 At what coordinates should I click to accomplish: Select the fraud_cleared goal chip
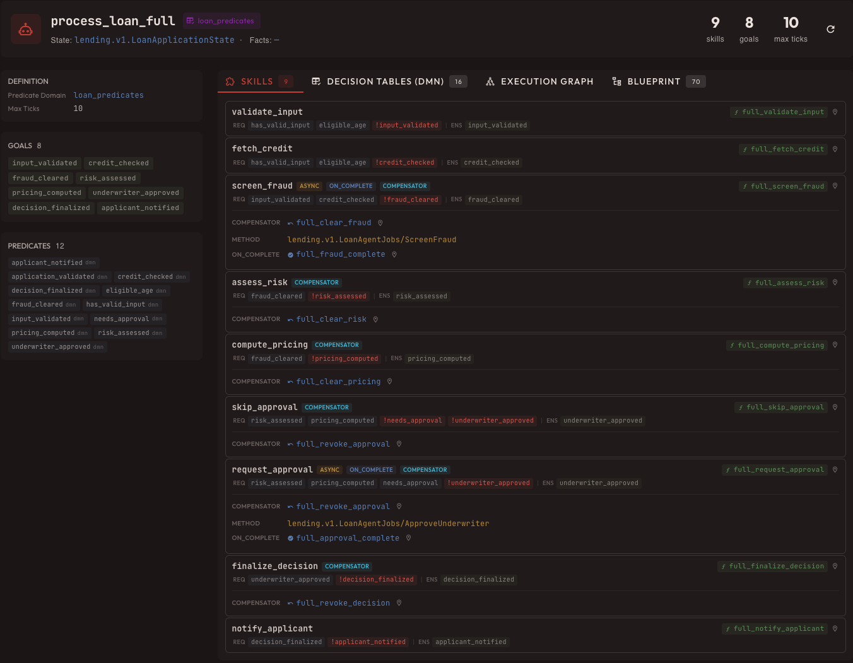[x=40, y=178]
